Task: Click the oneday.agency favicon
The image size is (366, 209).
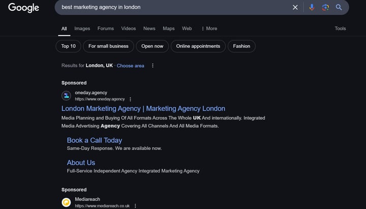Action: (x=66, y=96)
